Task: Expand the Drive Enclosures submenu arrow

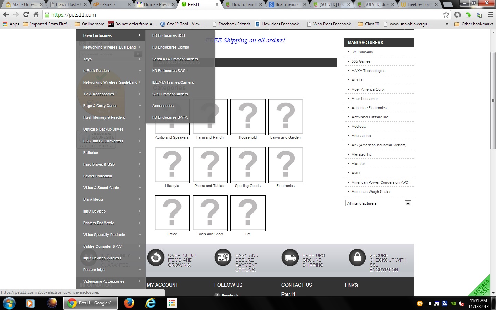Action: [139, 35]
